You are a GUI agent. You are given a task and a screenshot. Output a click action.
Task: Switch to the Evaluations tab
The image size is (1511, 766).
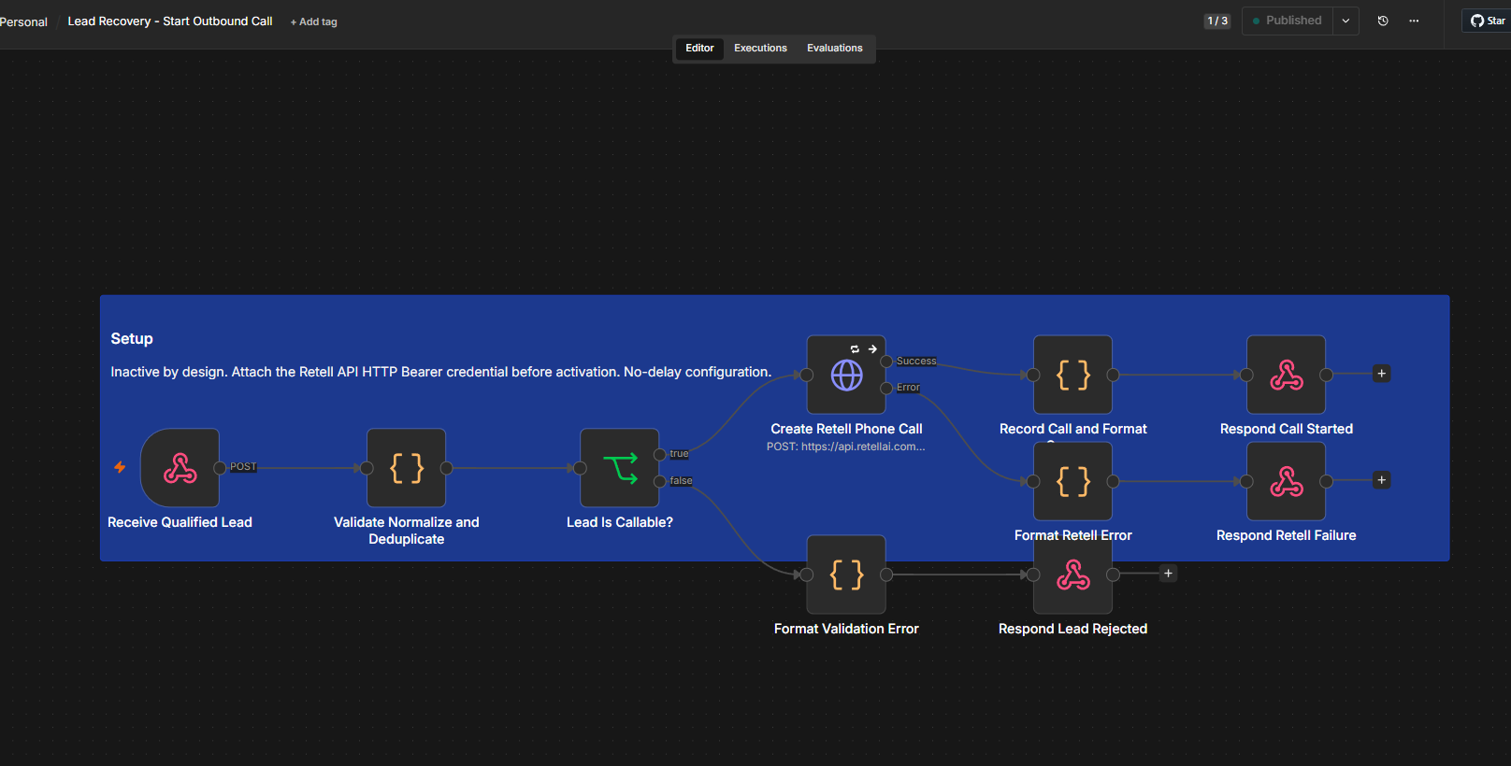point(835,48)
